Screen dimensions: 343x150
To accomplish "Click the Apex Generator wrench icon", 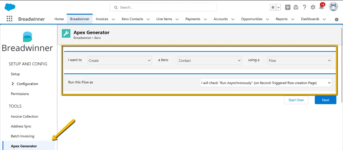I will point(66,33).
